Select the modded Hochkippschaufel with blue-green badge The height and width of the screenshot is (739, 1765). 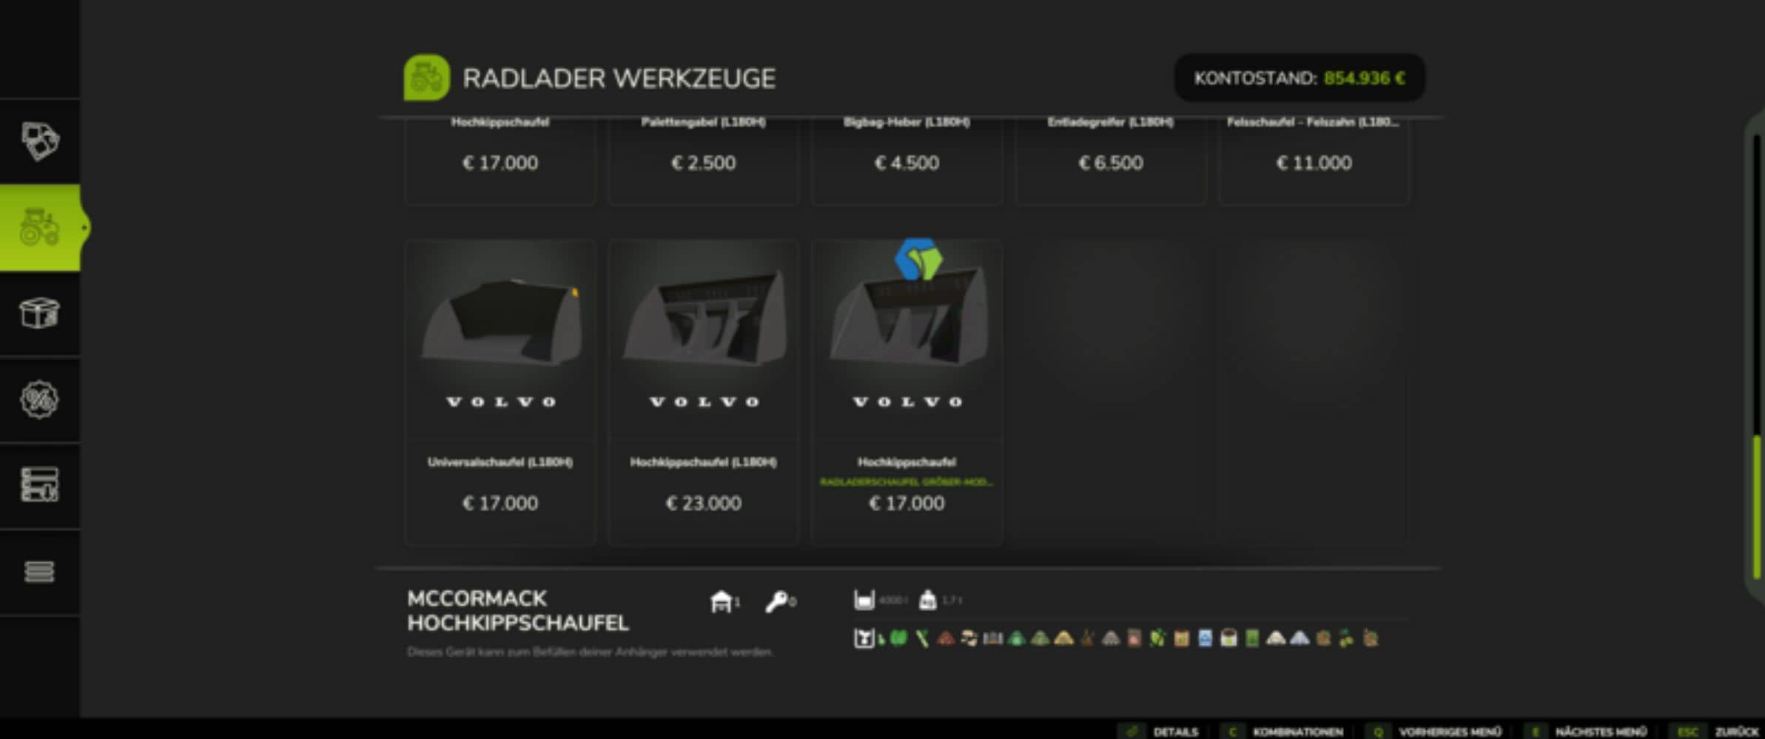point(907,392)
